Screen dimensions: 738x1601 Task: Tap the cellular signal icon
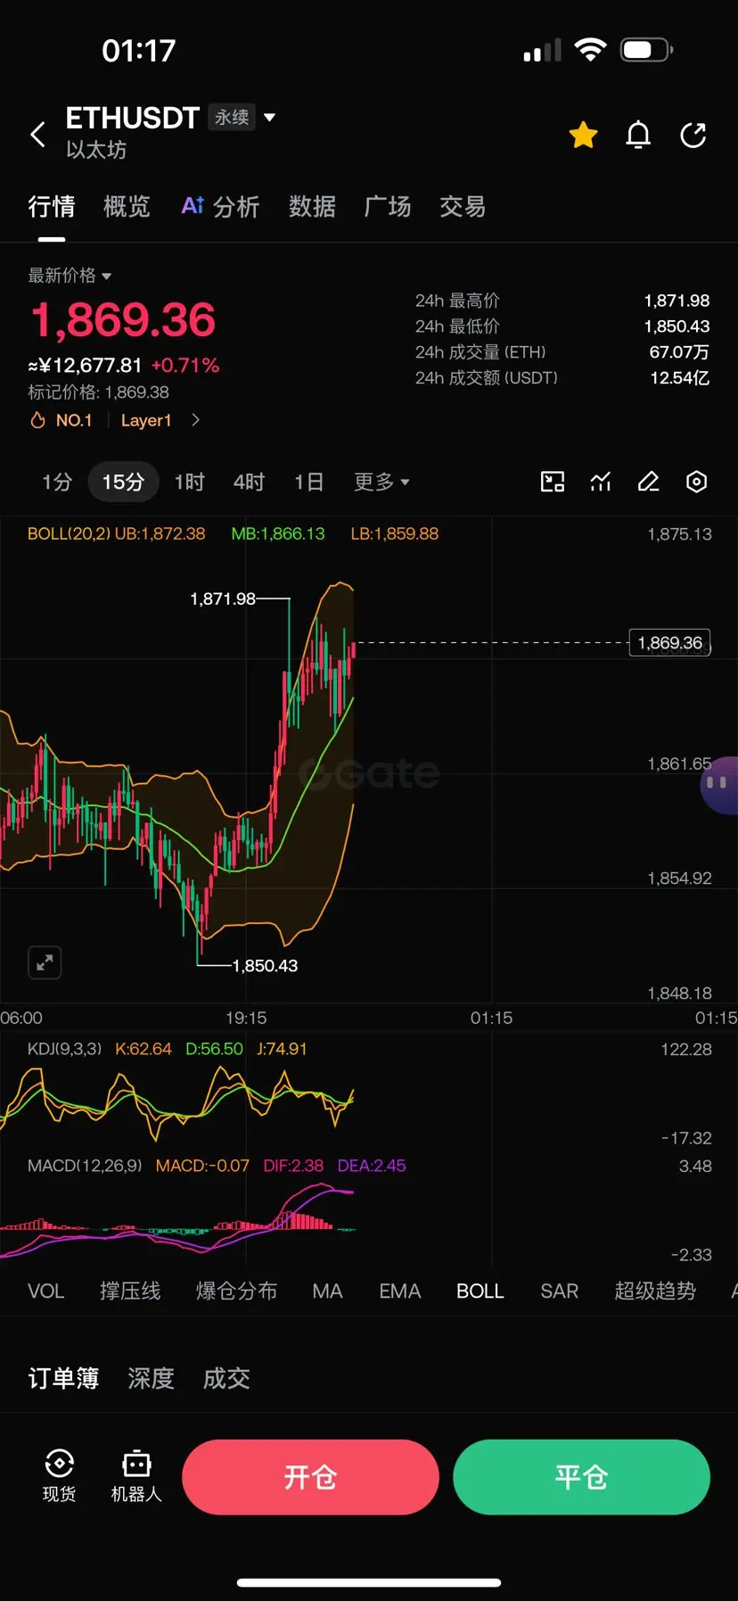click(542, 50)
